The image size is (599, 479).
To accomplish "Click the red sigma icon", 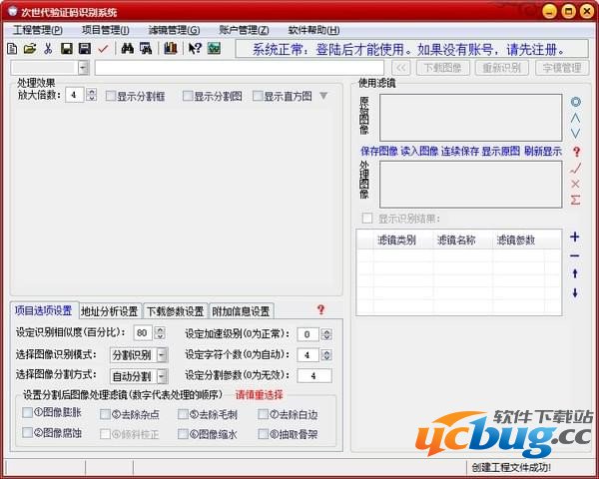I will click(575, 200).
